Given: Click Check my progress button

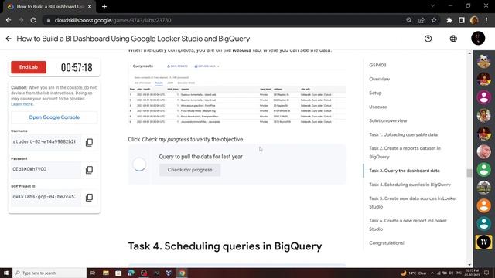Looking at the screenshot, I should pyautogui.click(x=189, y=170).
